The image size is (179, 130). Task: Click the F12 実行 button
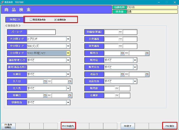click(170, 126)
